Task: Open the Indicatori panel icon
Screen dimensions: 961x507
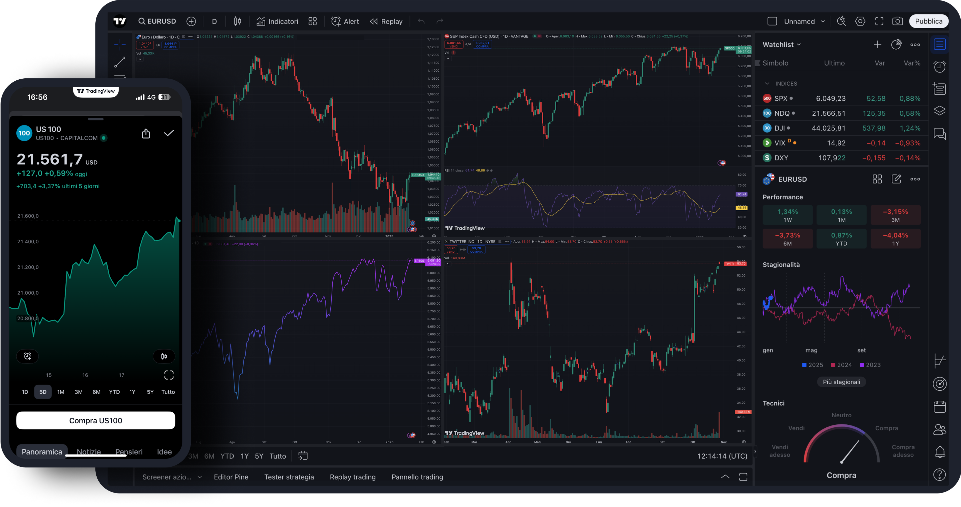Action: tap(261, 21)
